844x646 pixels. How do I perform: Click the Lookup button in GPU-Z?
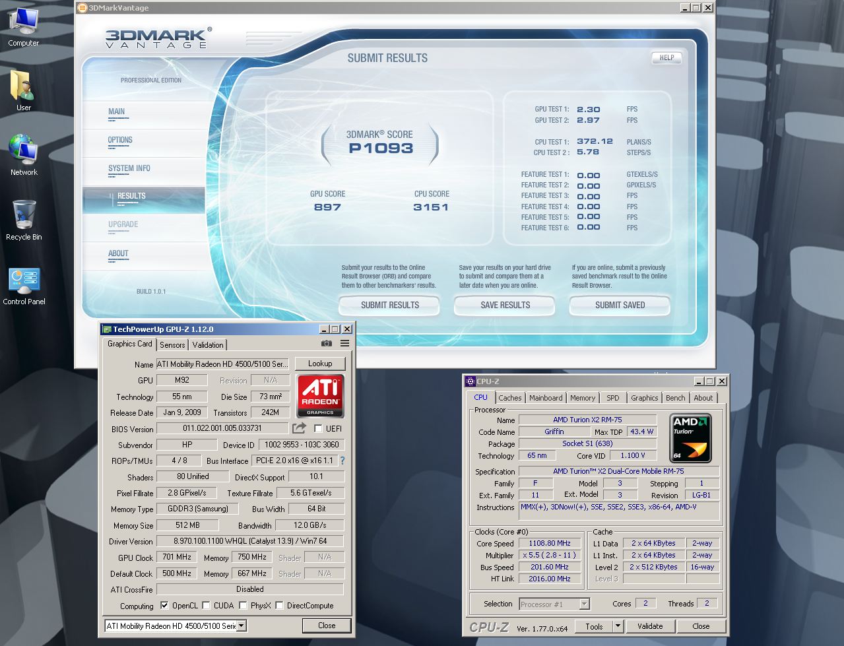pos(320,364)
